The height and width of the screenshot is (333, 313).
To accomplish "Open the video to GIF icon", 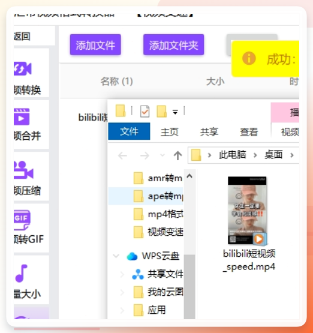I will [22, 220].
